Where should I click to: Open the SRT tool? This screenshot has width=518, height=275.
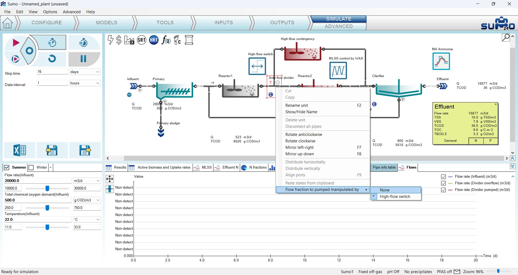(x=142, y=40)
